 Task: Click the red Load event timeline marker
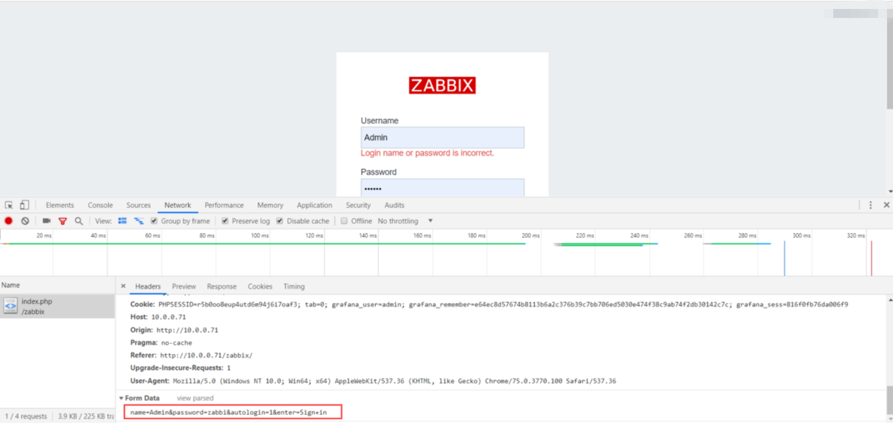(871, 258)
